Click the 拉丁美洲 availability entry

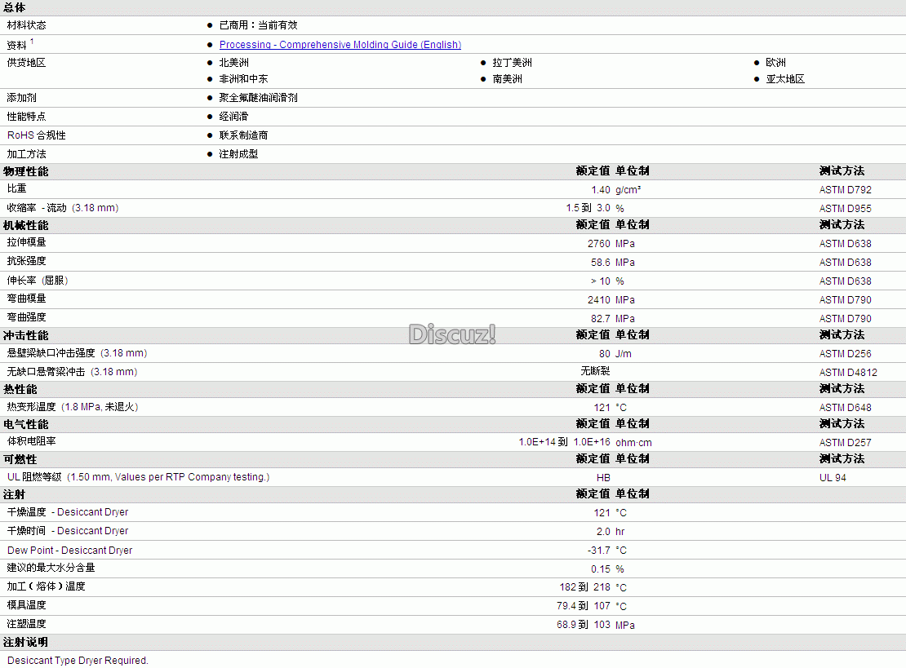[x=512, y=62]
